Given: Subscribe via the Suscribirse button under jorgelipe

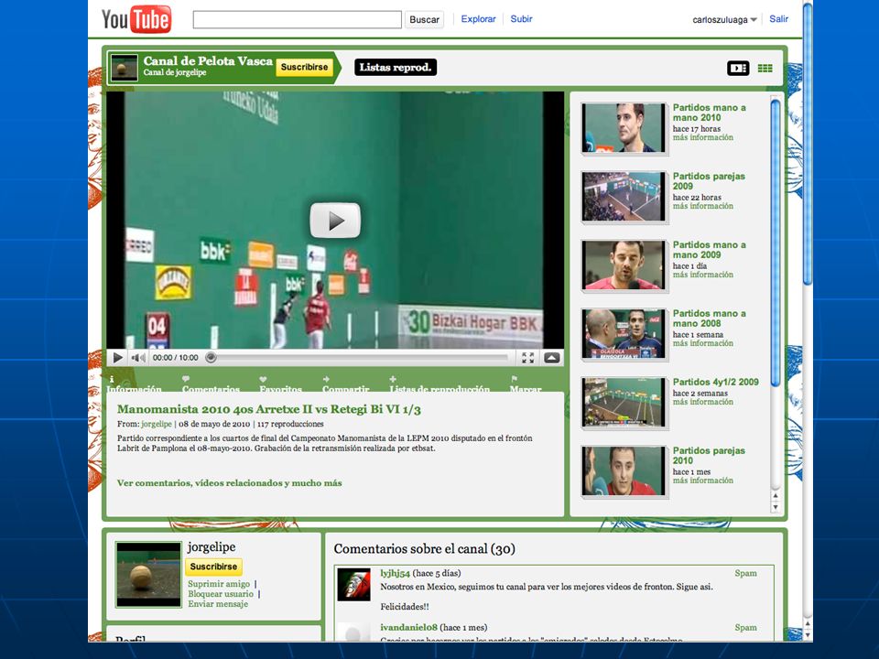Looking at the screenshot, I should (213, 567).
